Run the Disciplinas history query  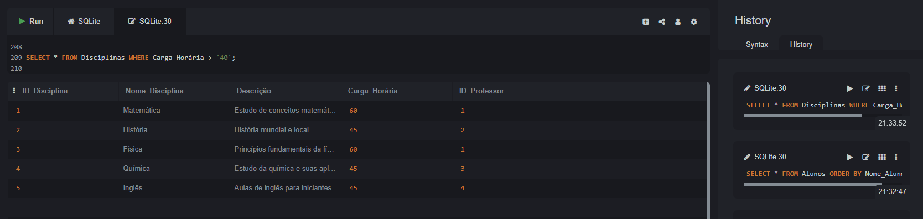(850, 88)
